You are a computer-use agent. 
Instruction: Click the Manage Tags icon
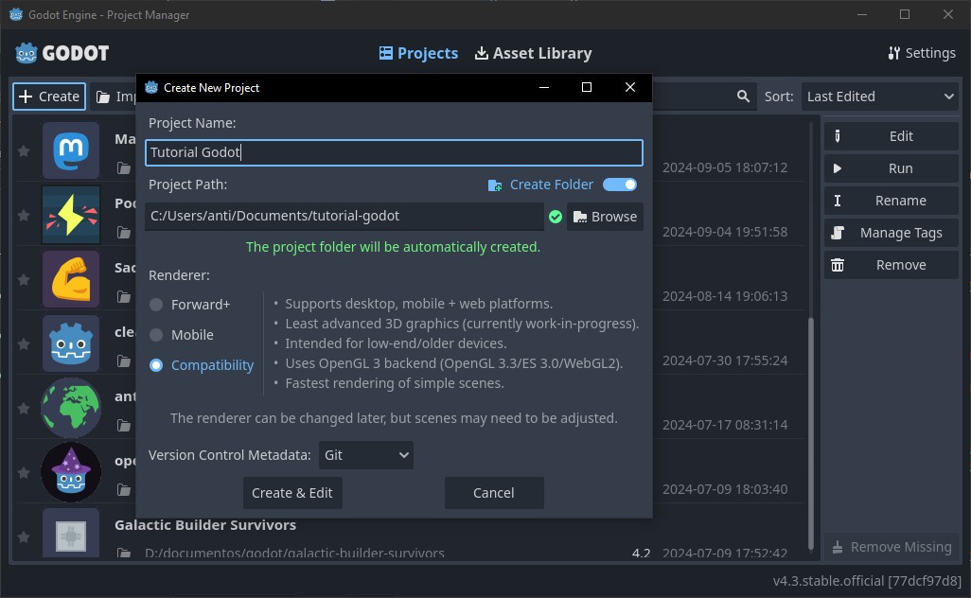(837, 232)
